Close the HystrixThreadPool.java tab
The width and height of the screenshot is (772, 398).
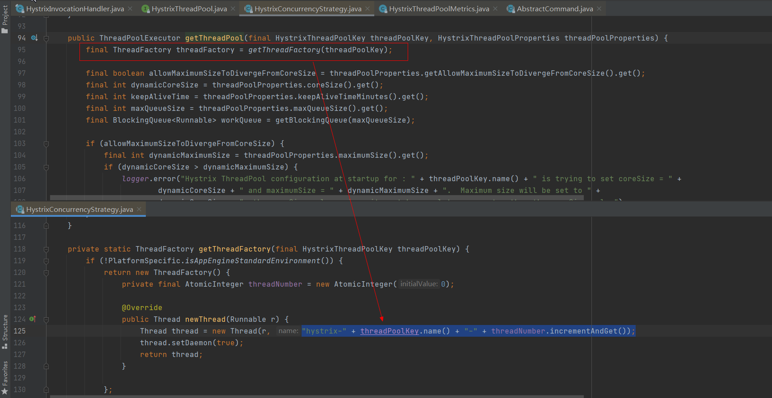pos(233,9)
